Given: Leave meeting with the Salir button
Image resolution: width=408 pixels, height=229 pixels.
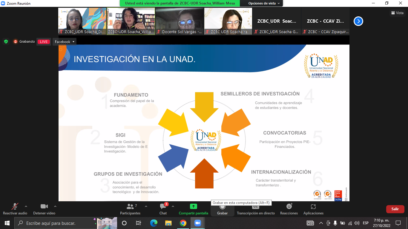Looking at the screenshot, I should coord(395,209).
